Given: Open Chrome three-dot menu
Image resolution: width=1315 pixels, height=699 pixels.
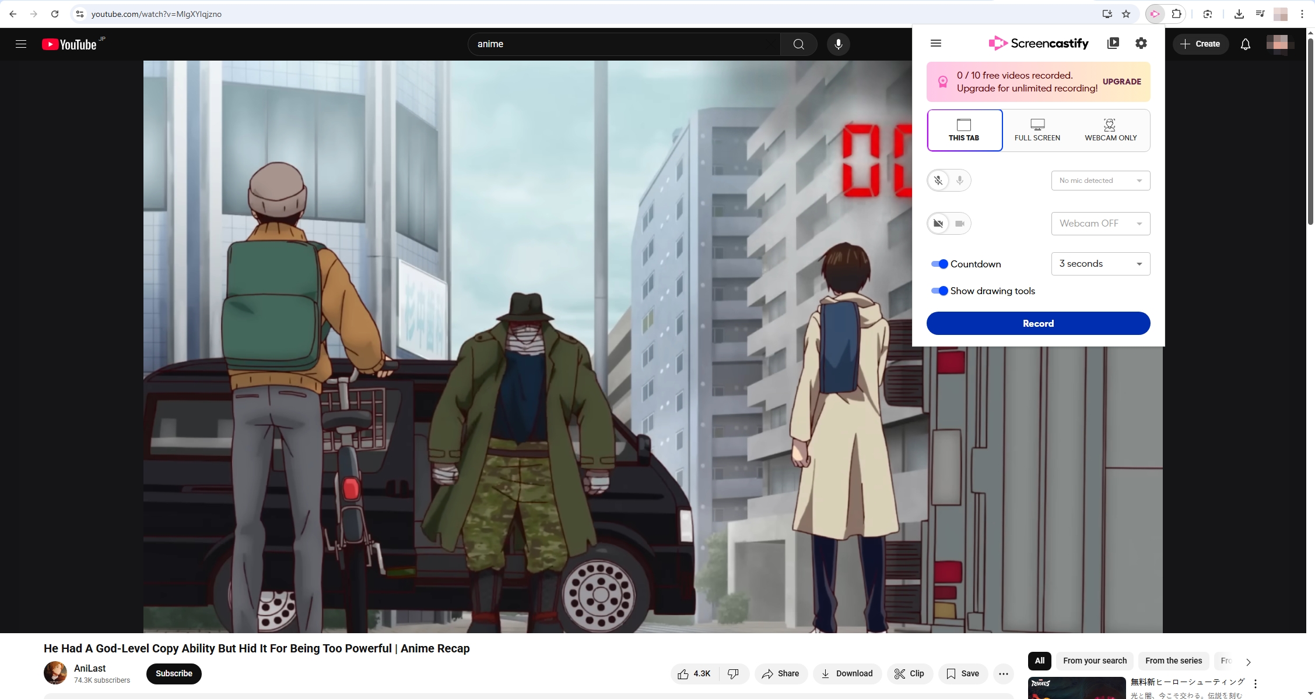Looking at the screenshot, I should [x=1302, y=14].
